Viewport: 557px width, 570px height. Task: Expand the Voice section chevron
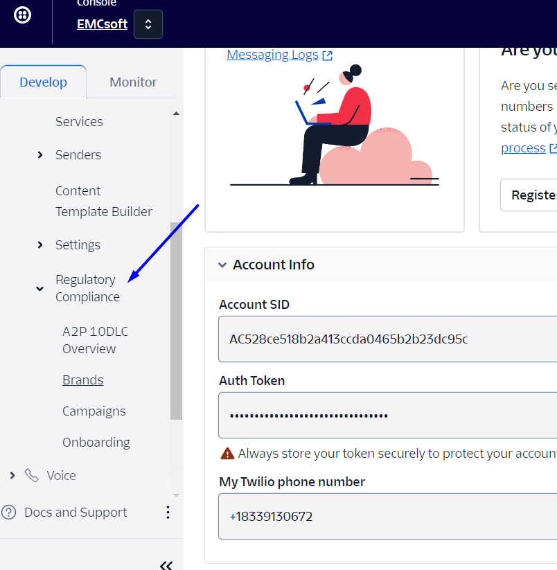(12, 476)
